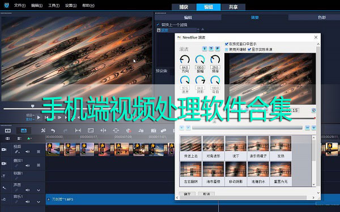
Task: Open the customize toolbar tools icon
Action: pos(43,131)
